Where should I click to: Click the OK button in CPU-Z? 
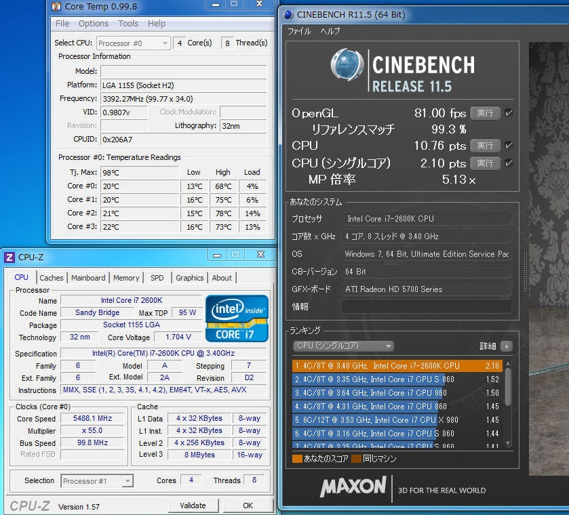248,506
